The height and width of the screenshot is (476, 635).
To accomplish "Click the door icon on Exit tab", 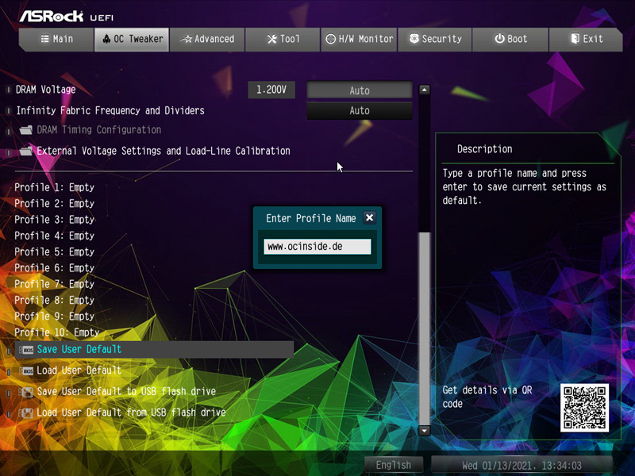I will [575, 38].
